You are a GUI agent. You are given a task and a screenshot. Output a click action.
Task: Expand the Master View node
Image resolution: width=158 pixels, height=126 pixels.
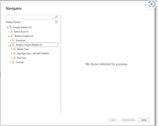12,49
